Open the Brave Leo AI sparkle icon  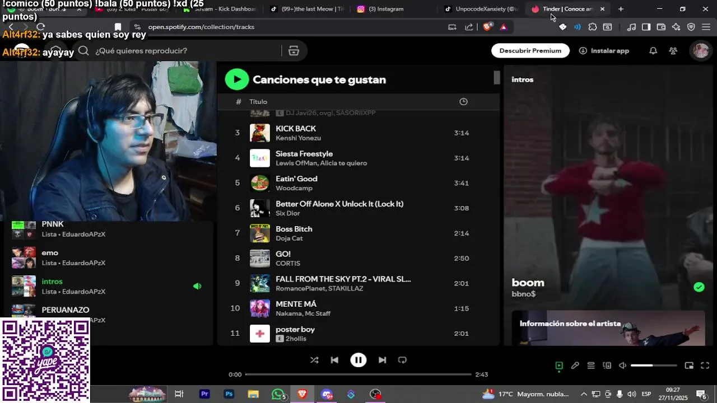click(x=676, y=27)
